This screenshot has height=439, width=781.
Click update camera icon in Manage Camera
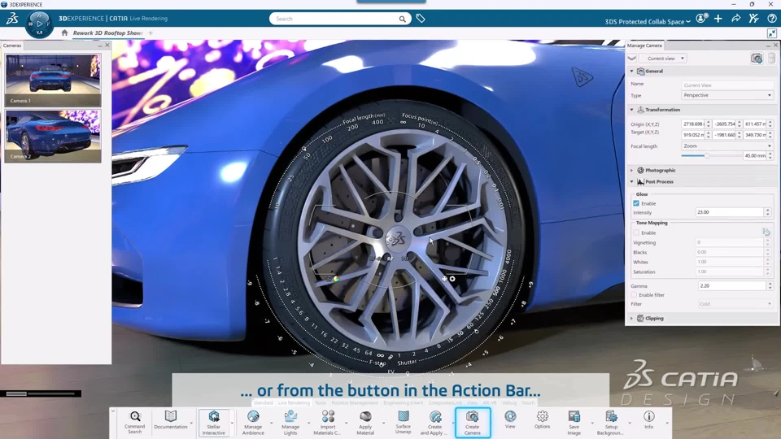click(756, 59)
